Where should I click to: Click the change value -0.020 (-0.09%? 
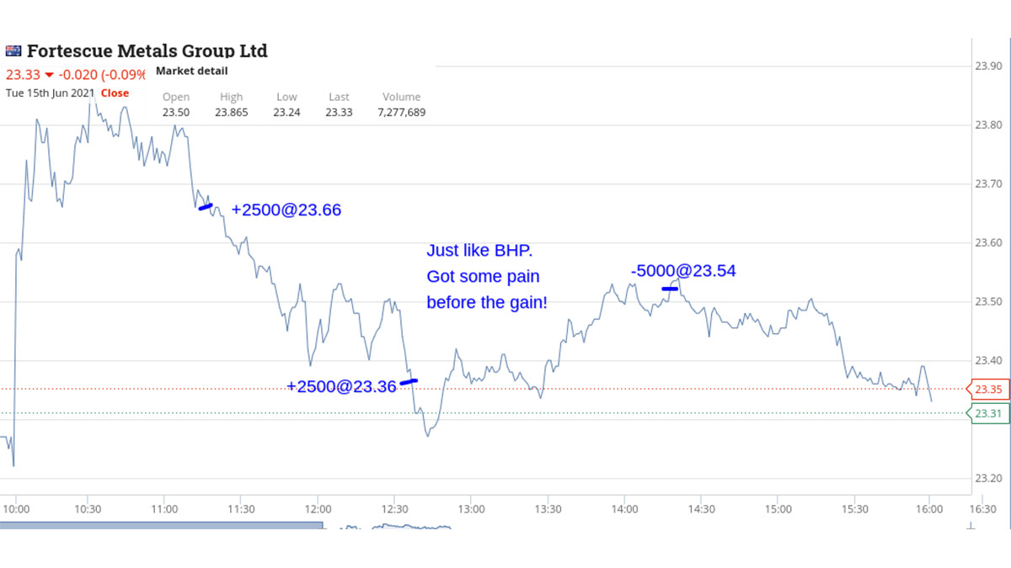pyautogui.click(x=103, y=74)
